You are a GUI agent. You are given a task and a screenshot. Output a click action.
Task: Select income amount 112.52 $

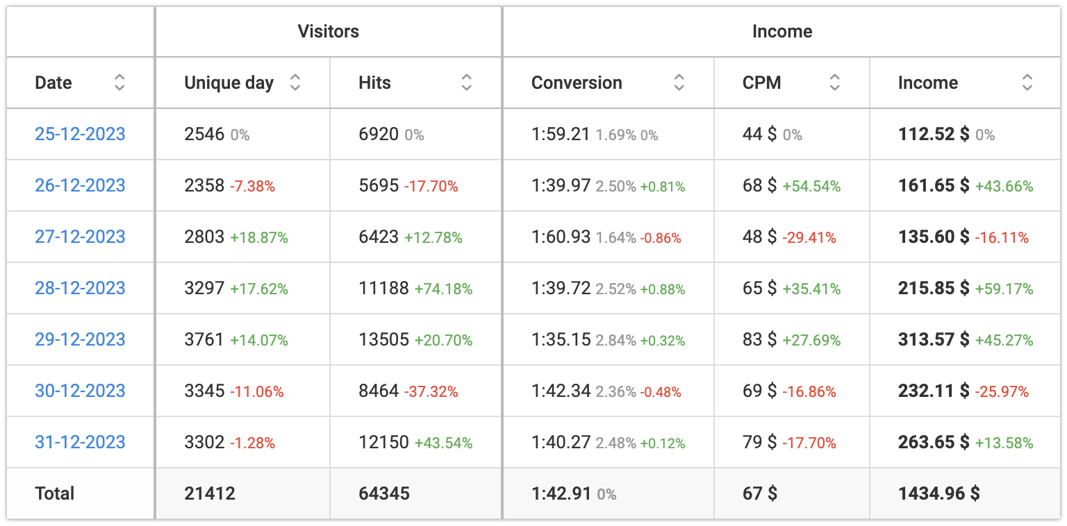pyautogui.click(x=934, y=134)
